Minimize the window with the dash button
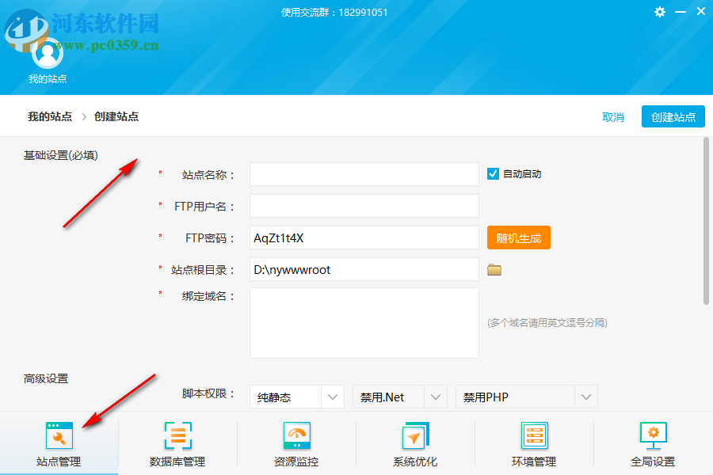 [x=681, y=12]
